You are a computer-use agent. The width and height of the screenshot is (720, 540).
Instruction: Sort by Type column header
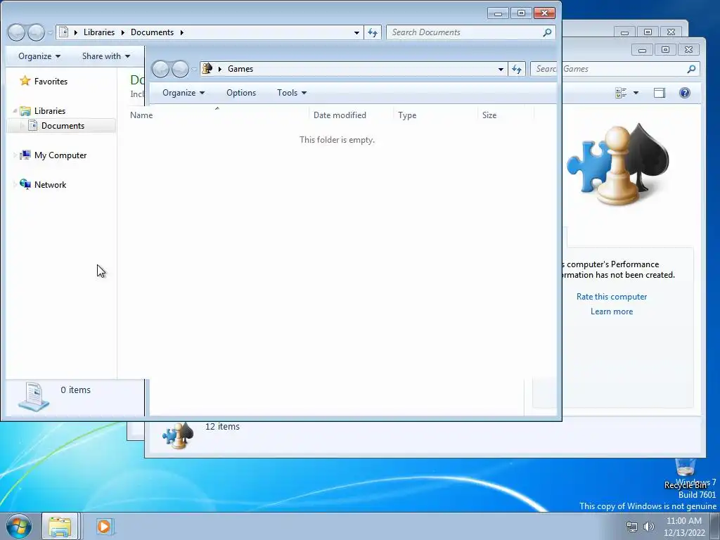[436, 115]
